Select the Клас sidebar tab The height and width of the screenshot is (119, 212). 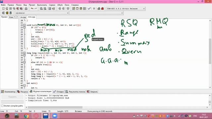11,17
